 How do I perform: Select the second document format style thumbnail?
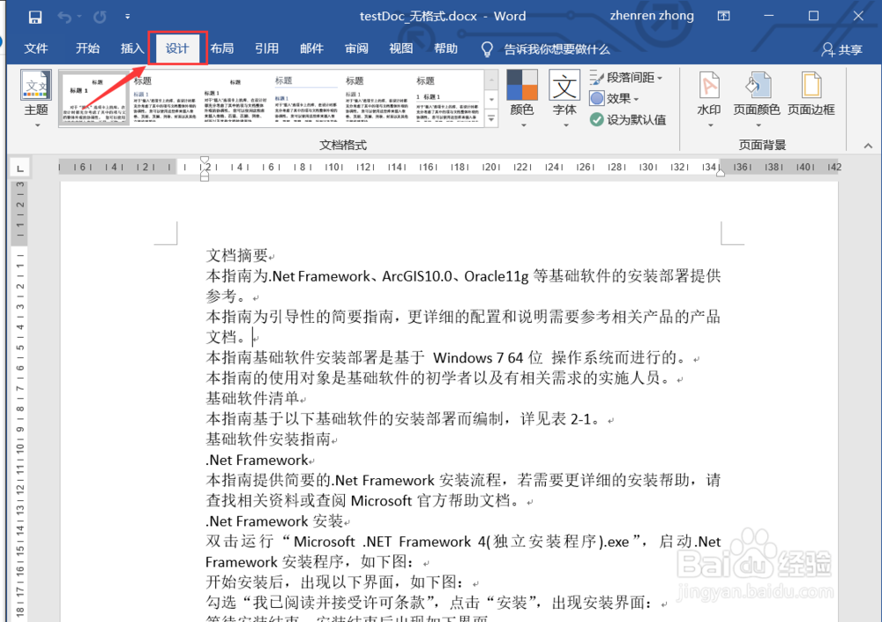(x=165, y=99)
